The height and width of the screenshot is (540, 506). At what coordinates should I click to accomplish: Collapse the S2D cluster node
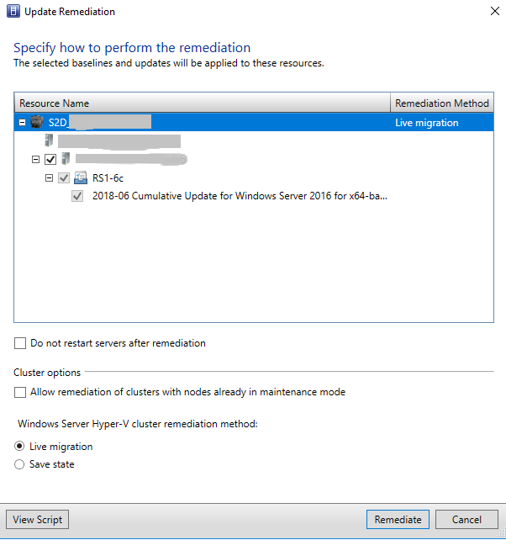coord(23,123)
